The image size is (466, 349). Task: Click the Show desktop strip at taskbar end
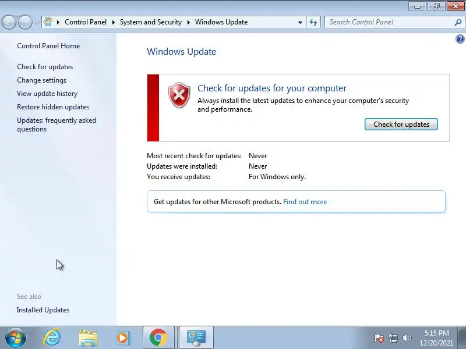462,337
